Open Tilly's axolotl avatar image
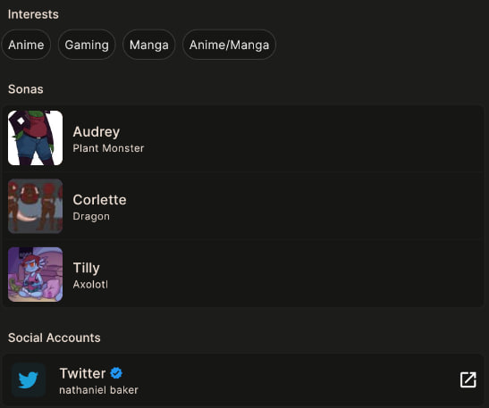 pyautogui.click(x=35, y=274)
